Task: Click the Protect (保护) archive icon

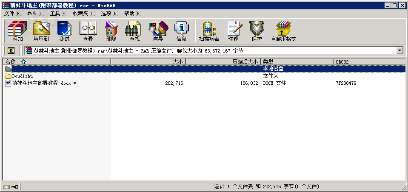Action: click(x=257, y=31)
